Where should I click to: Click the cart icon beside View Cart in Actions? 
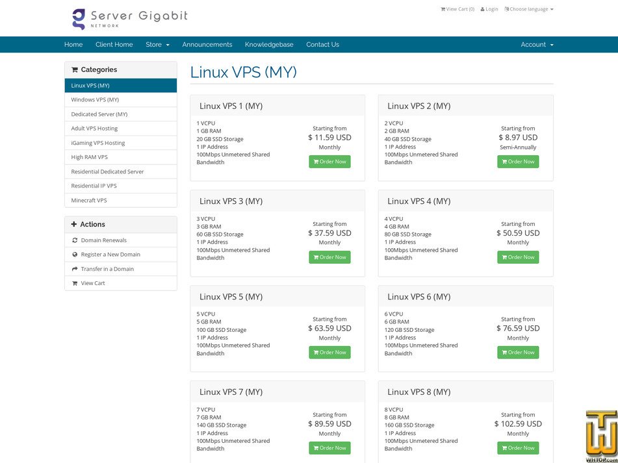click(75, 284)
